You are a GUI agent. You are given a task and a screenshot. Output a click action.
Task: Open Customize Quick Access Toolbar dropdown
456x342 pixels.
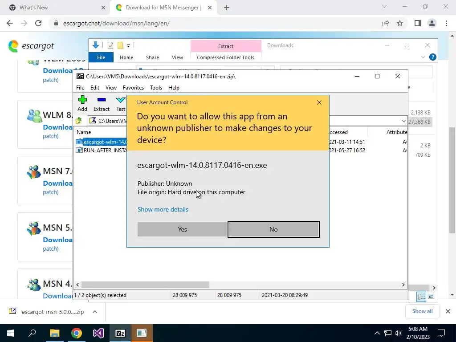click(x=128, y=46)
